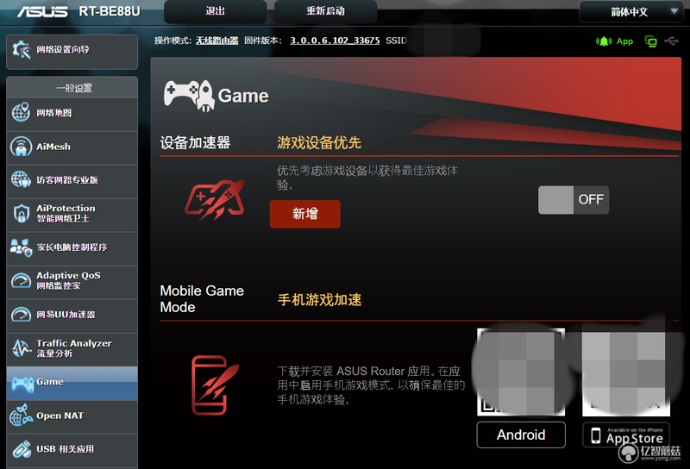Open 网络设置向导 in the sidebar
The image size is (690, 469).
pos(72,52)
